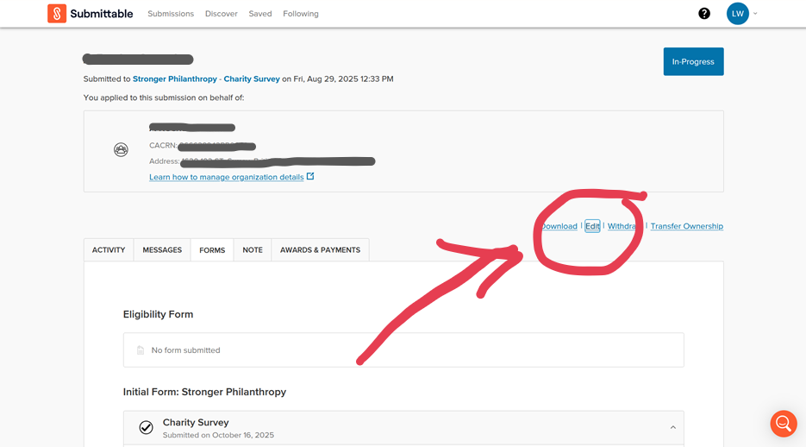Click the document icon in Eligibility Form
806x447 pixels.
(x=141, y=350)
